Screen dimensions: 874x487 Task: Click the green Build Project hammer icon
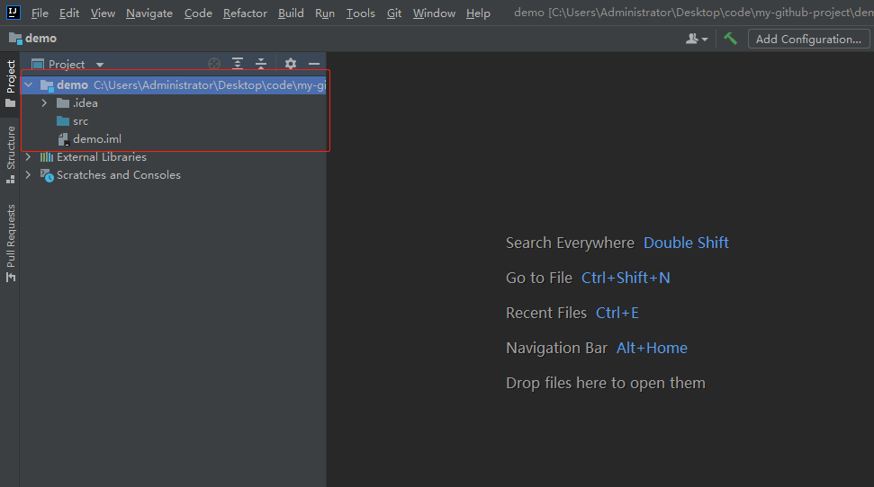(730, 39)
